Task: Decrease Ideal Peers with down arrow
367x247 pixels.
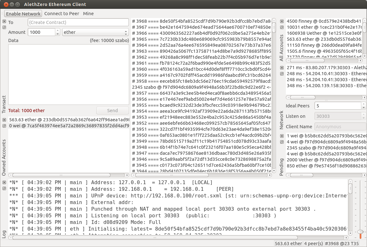Action: [x=364, y=107]
